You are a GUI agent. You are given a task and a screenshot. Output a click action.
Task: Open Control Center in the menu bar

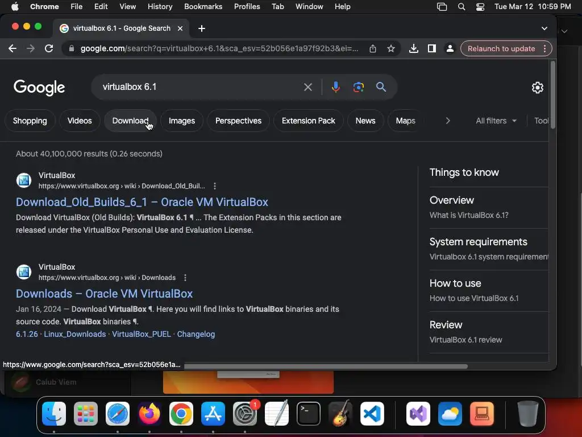tap(480, 7)
